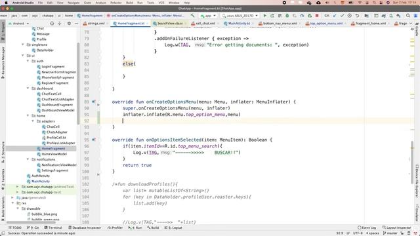Switch to top_option_menu.xml tab
This screenshot has height=236, width=420.
(325, 24)
